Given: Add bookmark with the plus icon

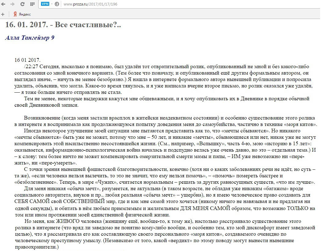Looking at the screenshot, I should click(x=3, y=14).
